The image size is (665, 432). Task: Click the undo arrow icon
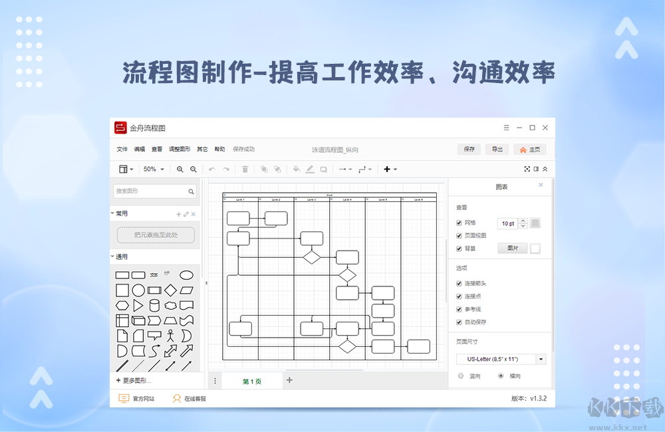(211, 169)
